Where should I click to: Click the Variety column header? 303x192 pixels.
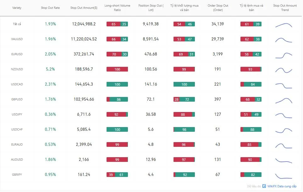pos(17,8)
